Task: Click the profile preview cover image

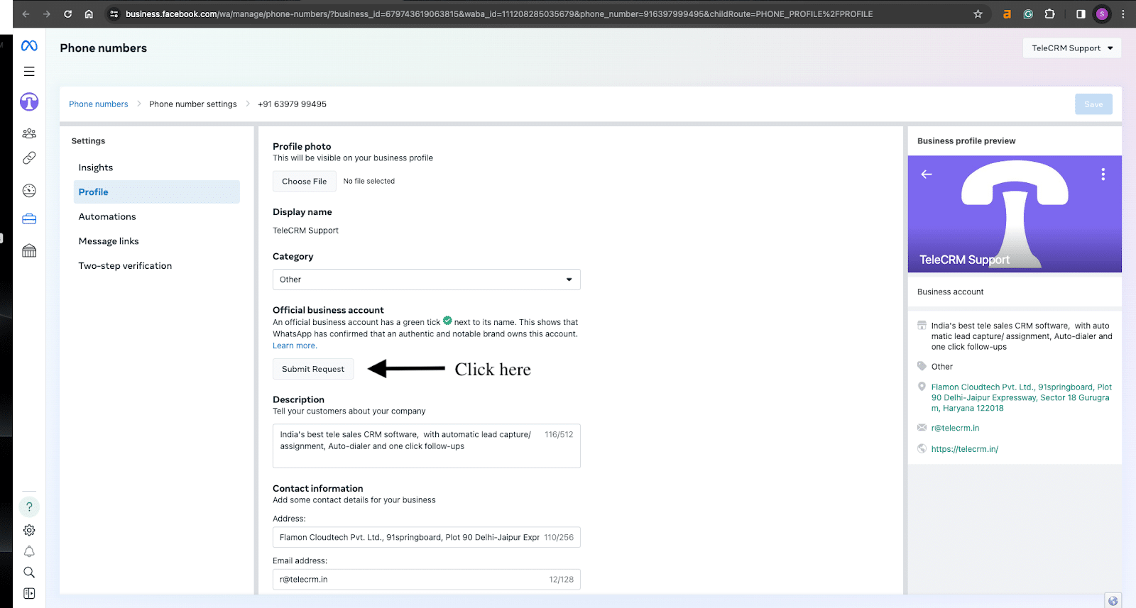Action: (x=1015, y=214)
